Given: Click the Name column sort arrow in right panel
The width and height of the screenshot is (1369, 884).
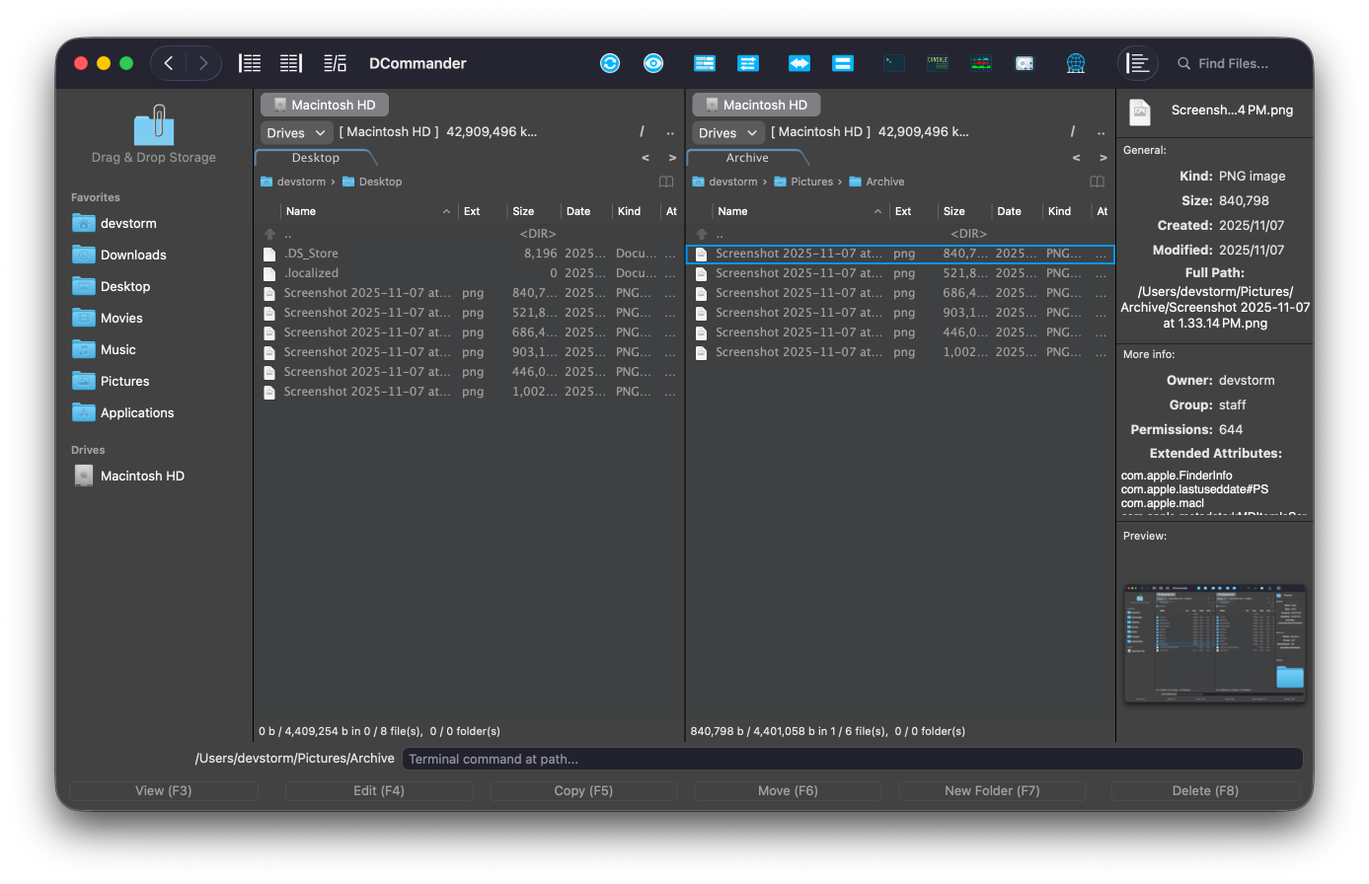Looking at the screenshot, I should click(877, 211).
